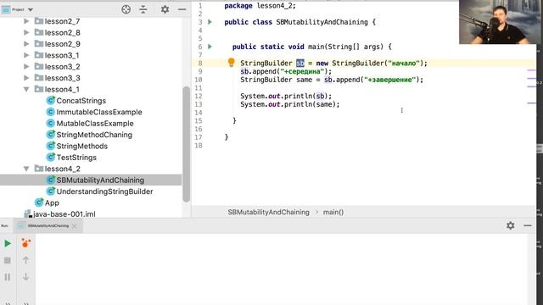Open the Project view dropdown
Image resolution: width=543 pixels, height=305 pixels.
[31, 9]
